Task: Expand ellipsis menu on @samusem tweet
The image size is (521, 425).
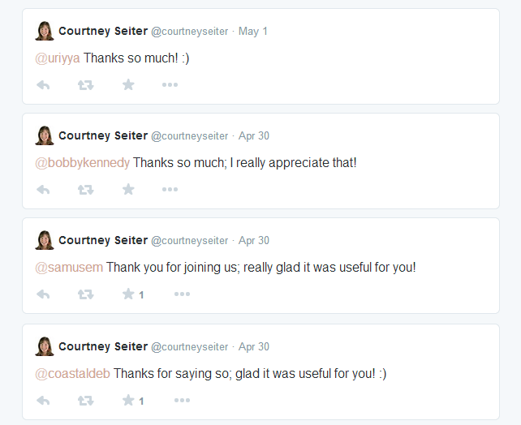Action: coord(182,294)
